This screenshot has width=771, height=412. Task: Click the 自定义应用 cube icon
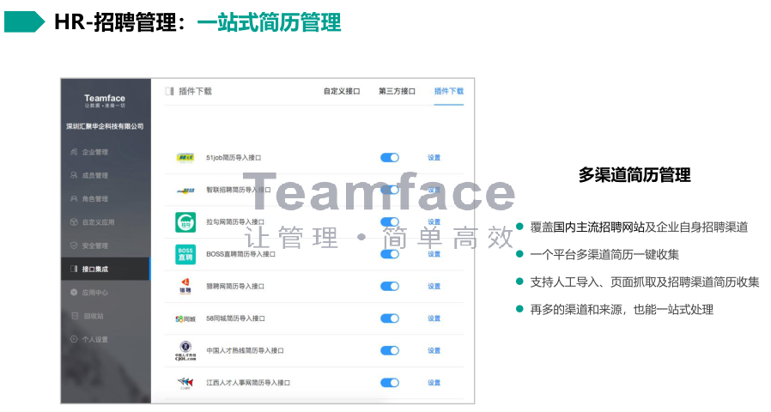[74, 222]
